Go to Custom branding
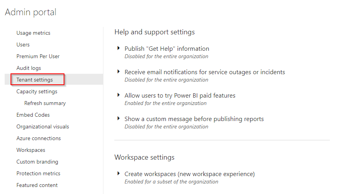The image size is (347, 194). [x=37, y=162]
